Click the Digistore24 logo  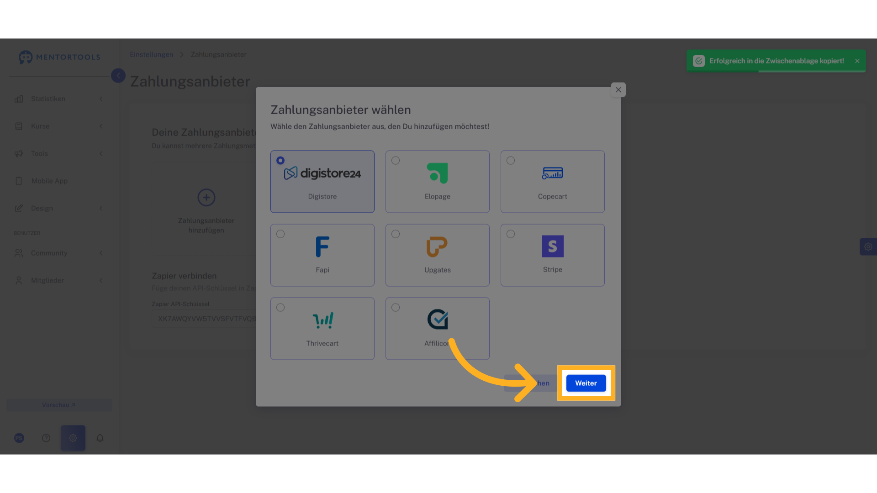pos(322,173)
